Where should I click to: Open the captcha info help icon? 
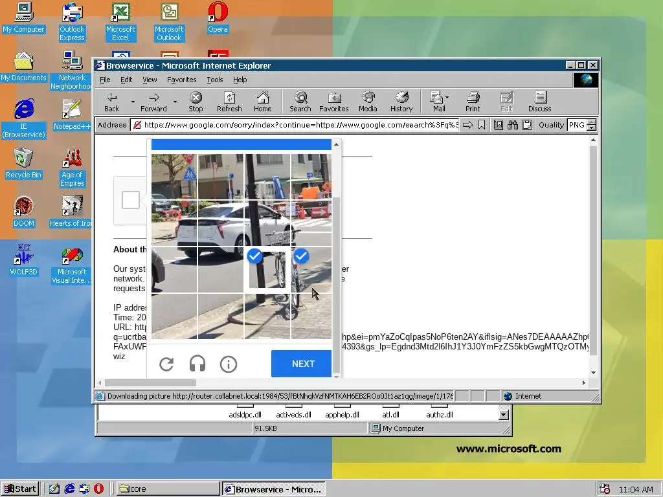tap(229, 364)
